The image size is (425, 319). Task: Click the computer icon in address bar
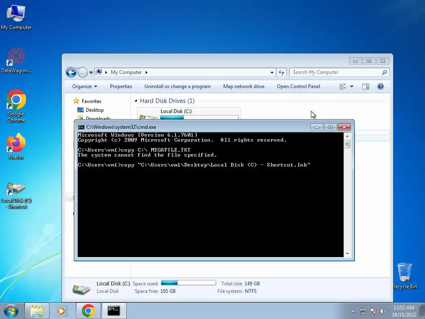click(x=99, y=72)
